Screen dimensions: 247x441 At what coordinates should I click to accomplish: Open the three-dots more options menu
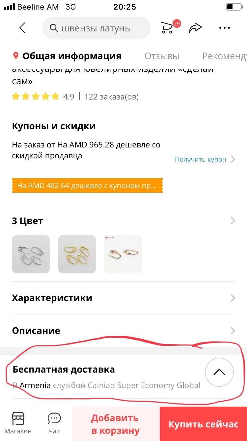pyautogui.click(x=224, y=28)
